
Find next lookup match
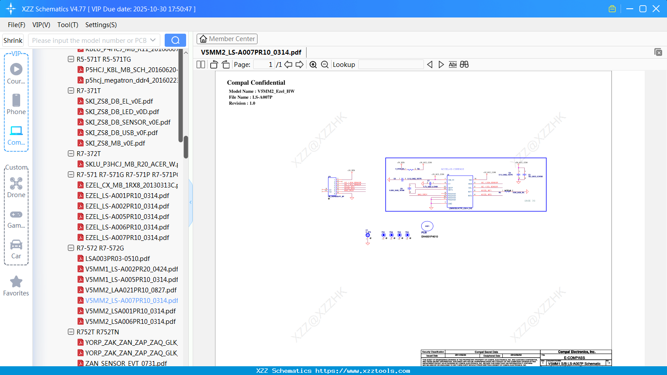pyautogui.click(x=441, y=65)
